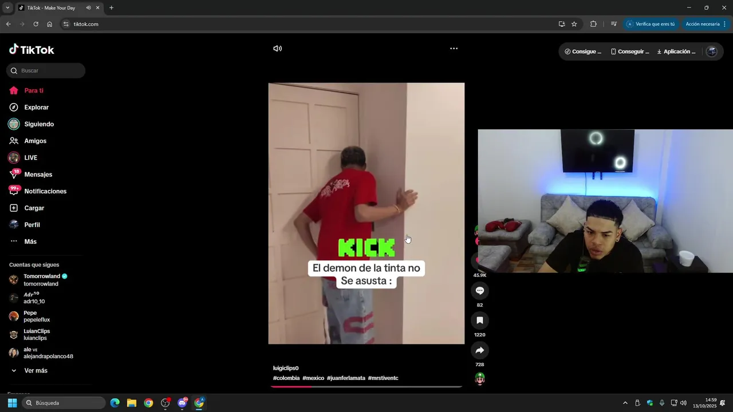Bookmark this page with the star
The width and height of the screenshot is (733, 412).
tap(574, 24)
